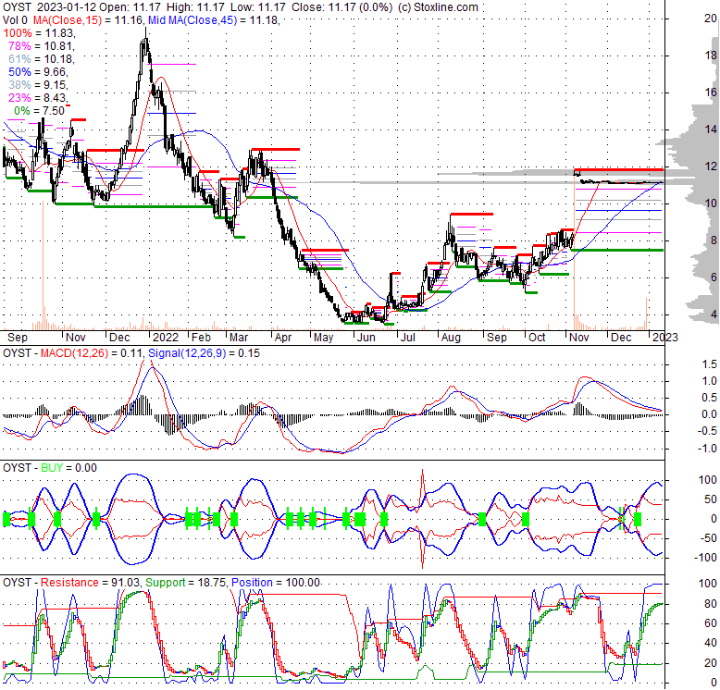Click the Jul label on timeline

[x=408, y=338]
